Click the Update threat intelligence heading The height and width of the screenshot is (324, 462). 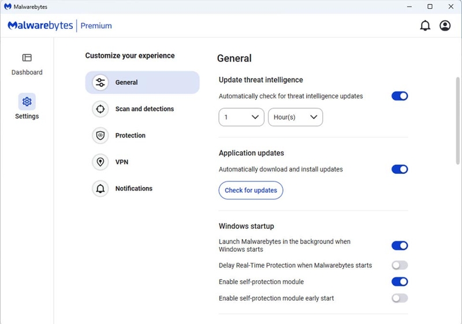(x=261, y=80)
